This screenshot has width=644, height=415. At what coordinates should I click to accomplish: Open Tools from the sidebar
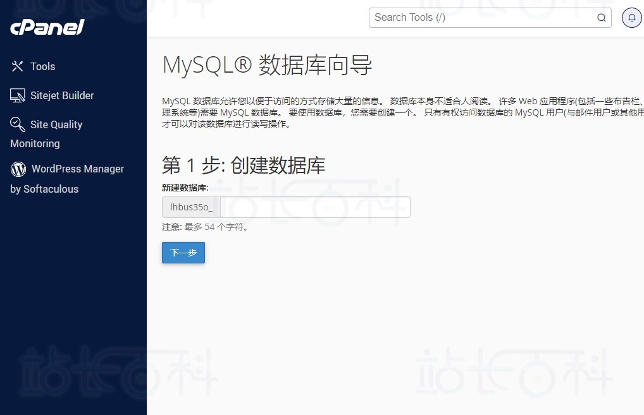click(34, 66)
